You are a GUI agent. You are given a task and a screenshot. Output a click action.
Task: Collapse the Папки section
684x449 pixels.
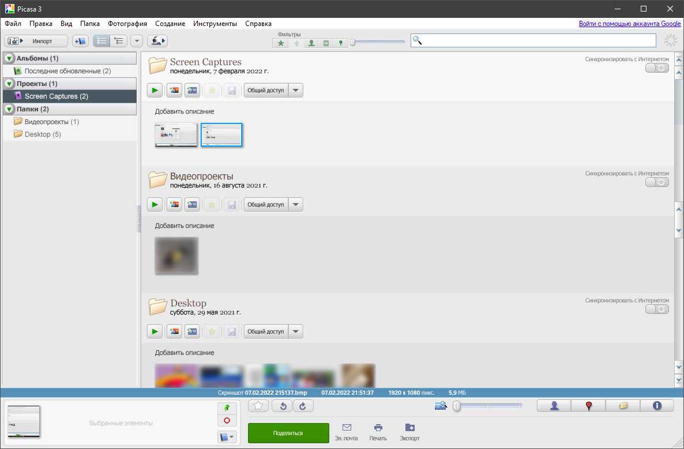point(9,109)
